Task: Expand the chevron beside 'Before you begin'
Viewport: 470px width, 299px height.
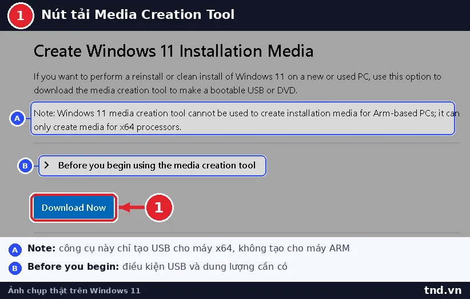Action: click(46, 165)
